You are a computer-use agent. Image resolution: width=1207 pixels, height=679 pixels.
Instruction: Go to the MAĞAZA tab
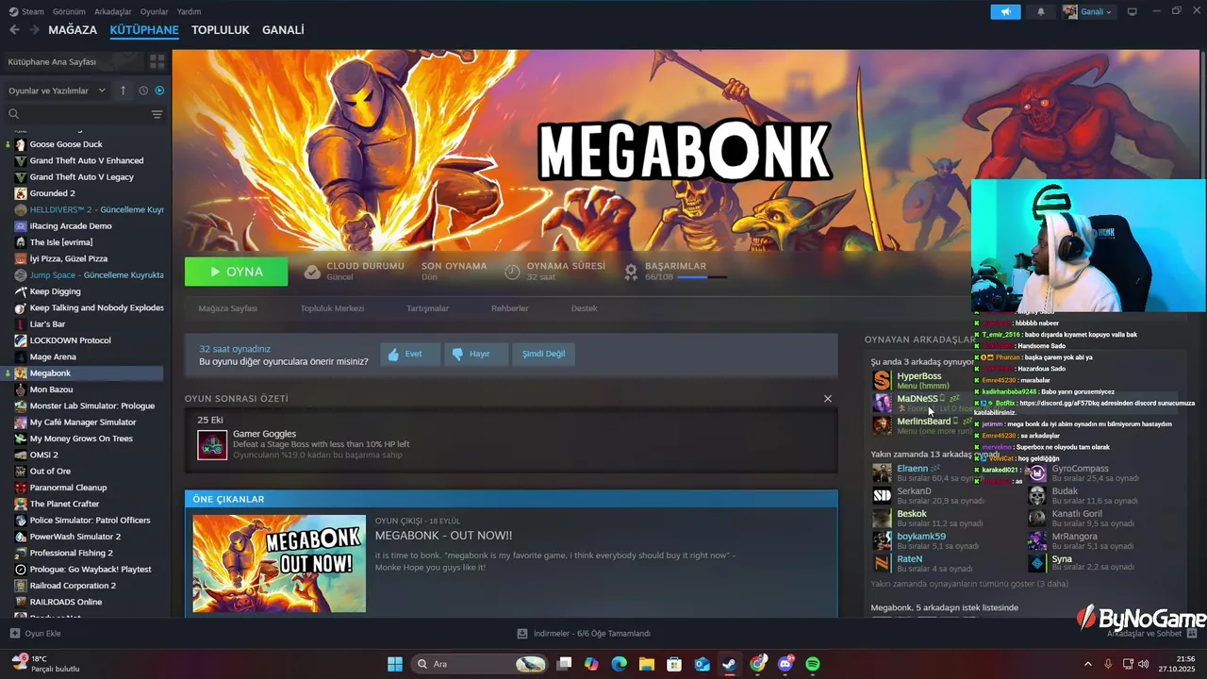click(73, 30)
